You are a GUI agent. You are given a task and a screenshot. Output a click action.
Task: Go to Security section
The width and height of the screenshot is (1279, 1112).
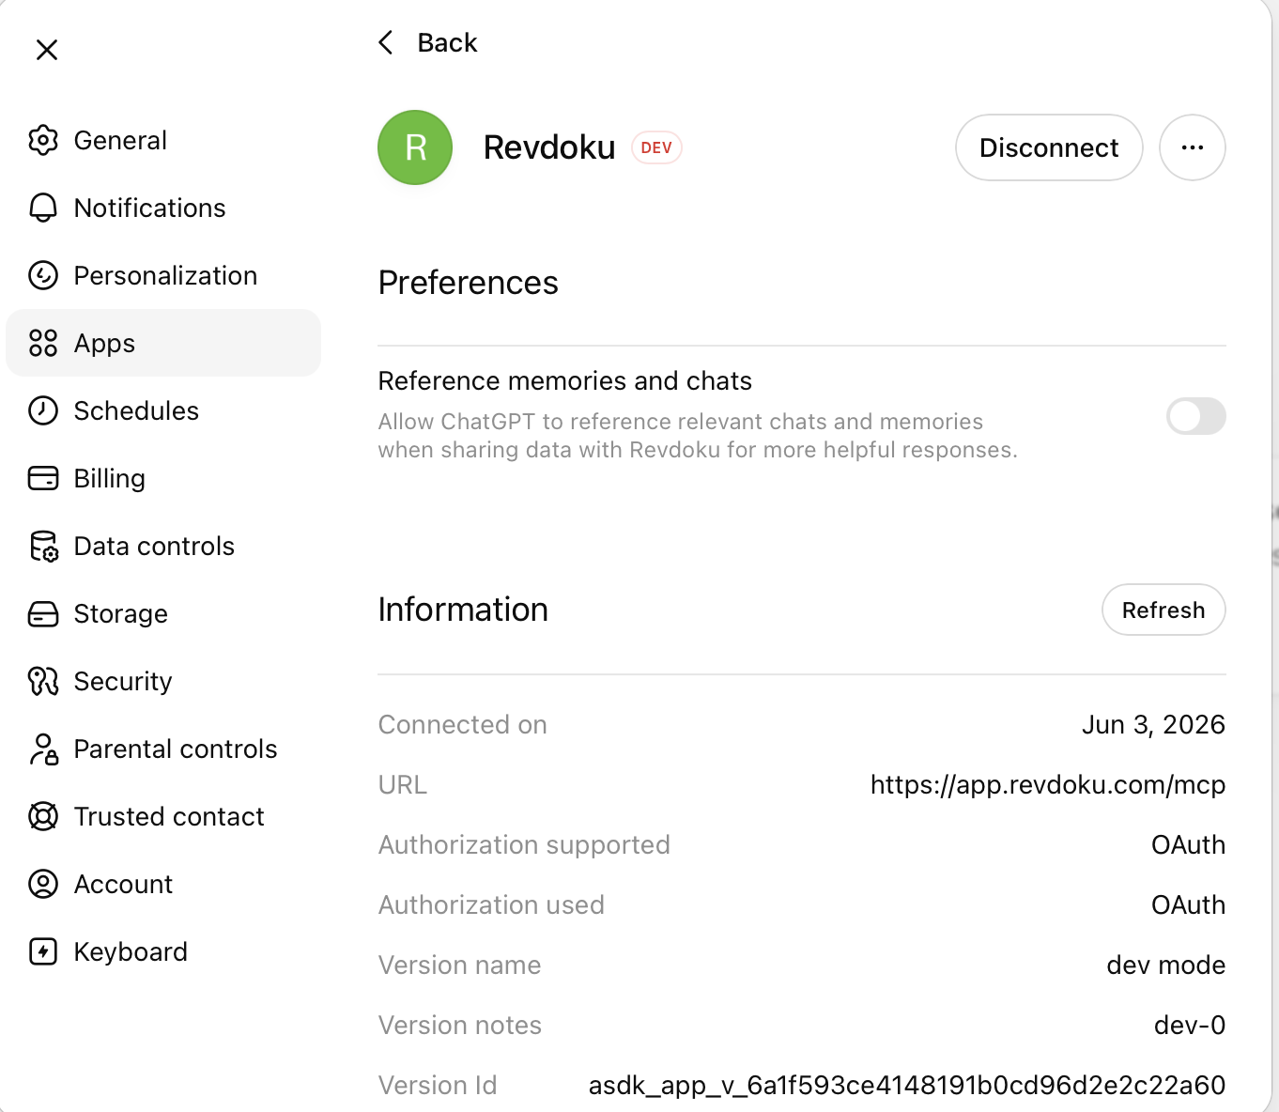(x=163, y=681)
